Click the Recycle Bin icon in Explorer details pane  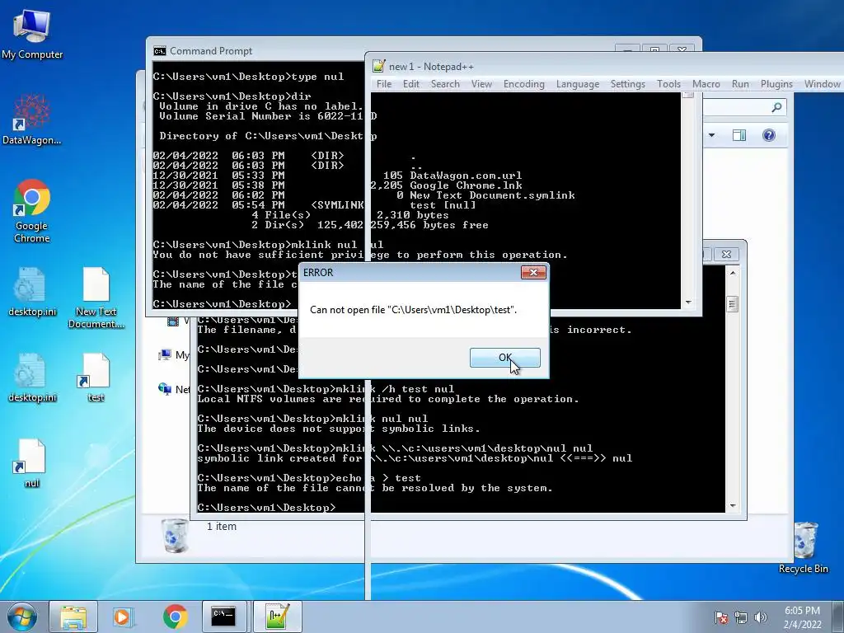(175, 536)
